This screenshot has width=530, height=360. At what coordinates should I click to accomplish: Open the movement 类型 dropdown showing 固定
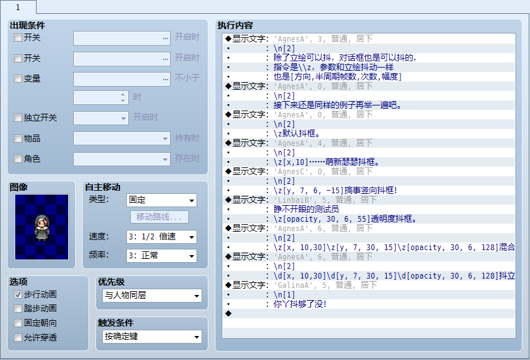[162, 200]
